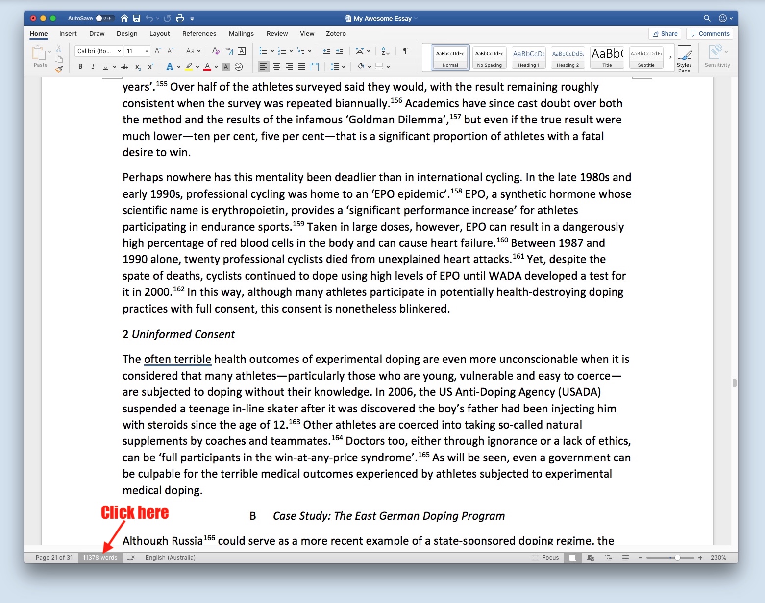Open the line spacing dropdown

pyautogui.click(x=343, y=67)
